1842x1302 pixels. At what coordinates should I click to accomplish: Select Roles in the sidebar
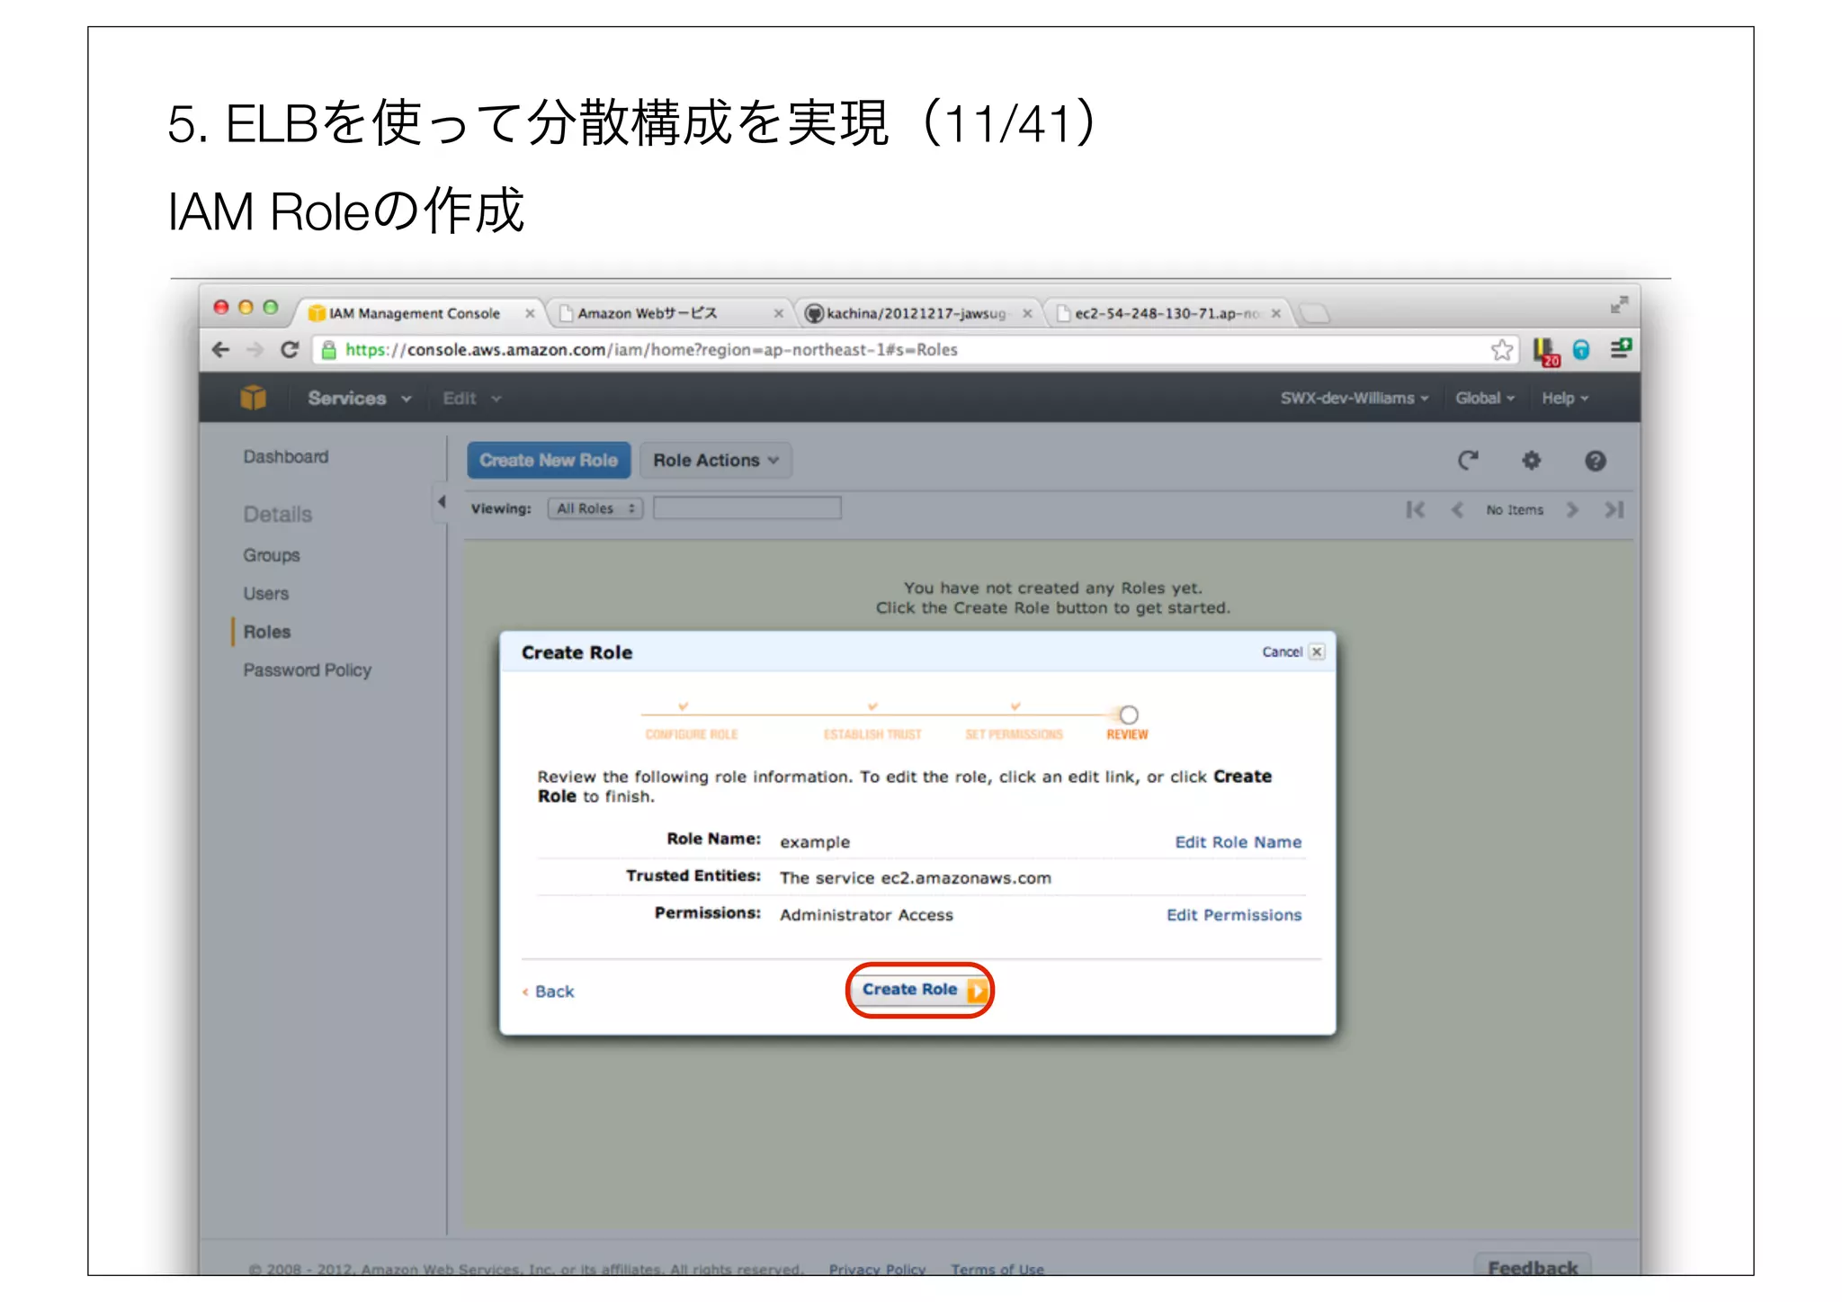(x=267, y=632)
